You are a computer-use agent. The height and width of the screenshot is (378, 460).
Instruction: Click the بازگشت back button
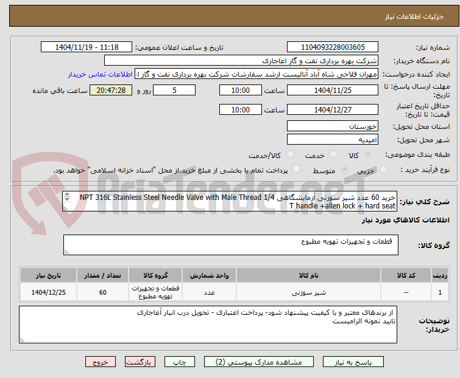click(140, 362)
